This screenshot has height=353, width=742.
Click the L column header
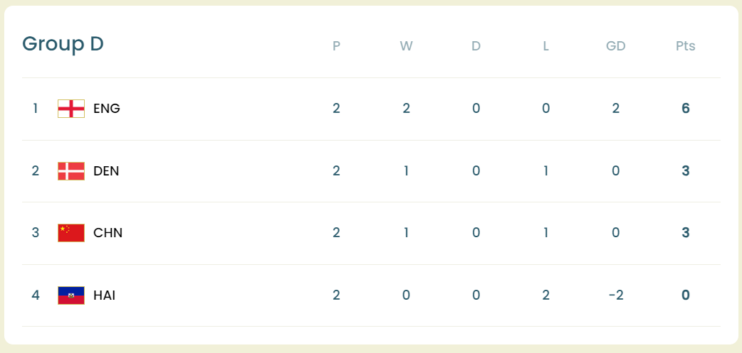[x=545, y=47]
